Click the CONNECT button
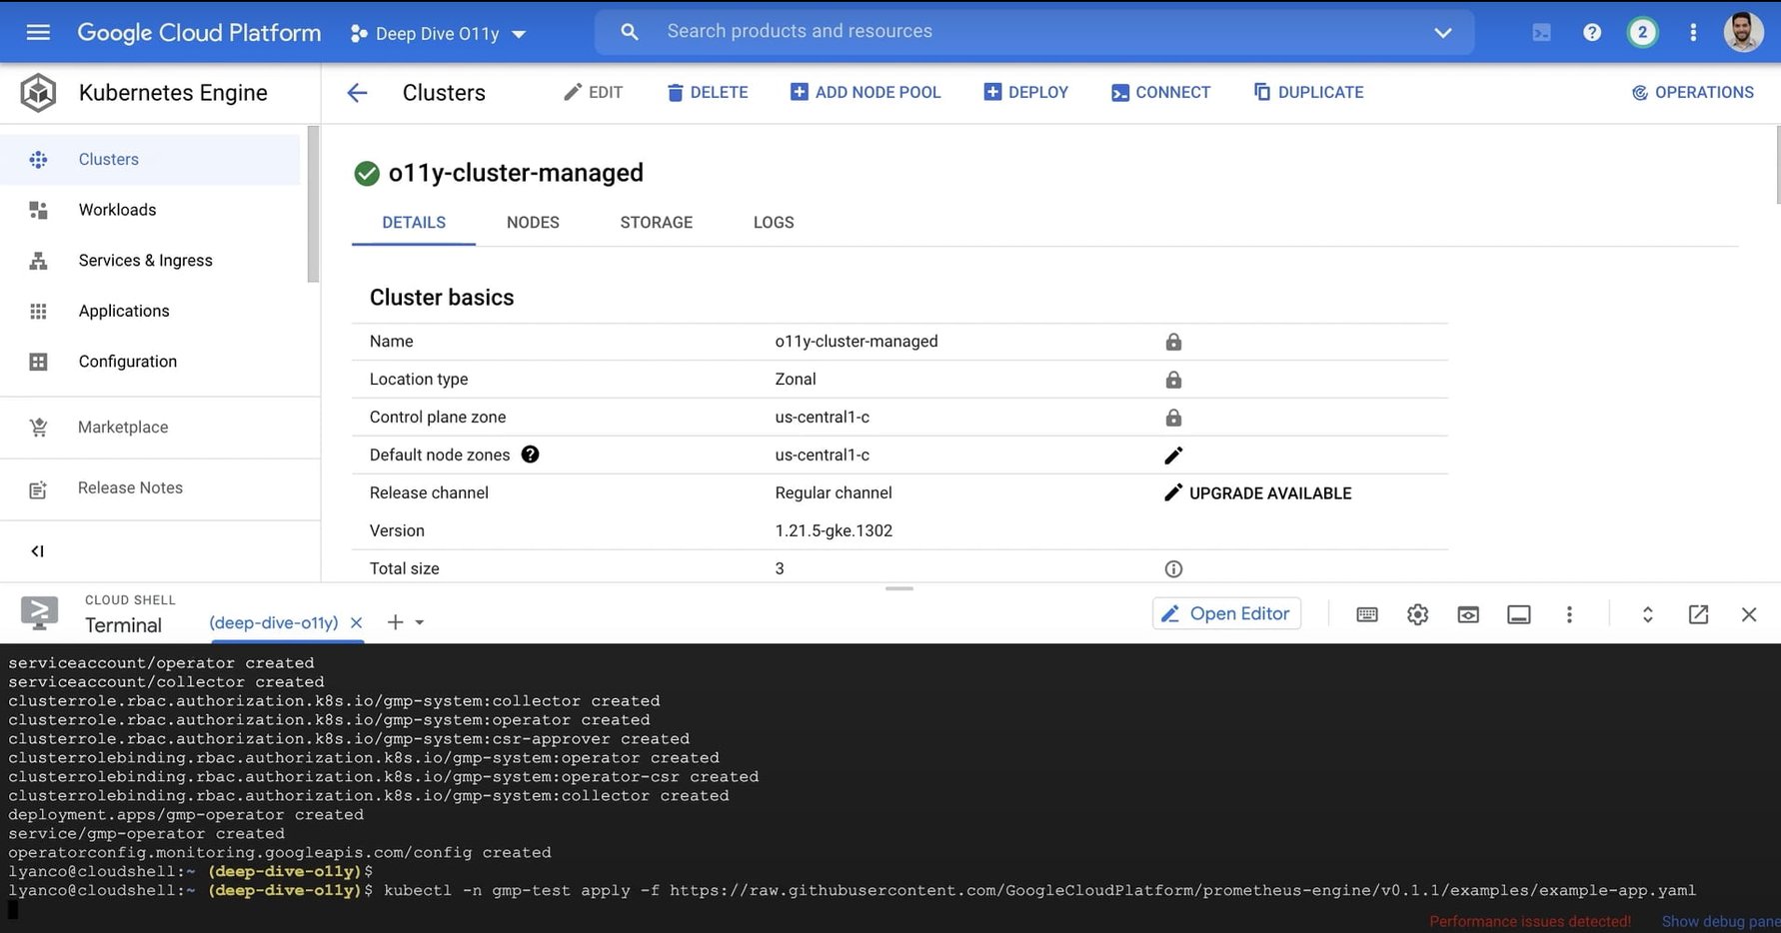Image resolution: width=1781 pixels, height=933 pixels. pyautogui.click(x=1160, y=92)
